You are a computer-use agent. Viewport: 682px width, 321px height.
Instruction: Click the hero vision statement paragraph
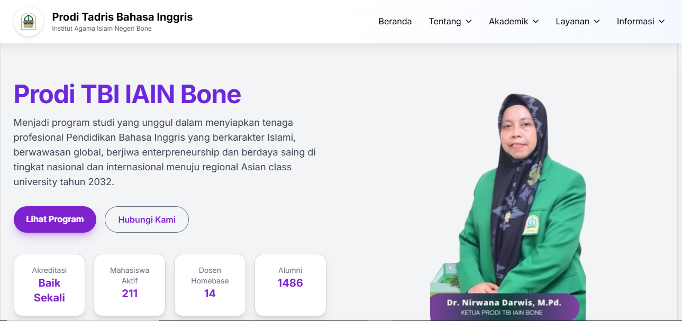click(164, 152)
